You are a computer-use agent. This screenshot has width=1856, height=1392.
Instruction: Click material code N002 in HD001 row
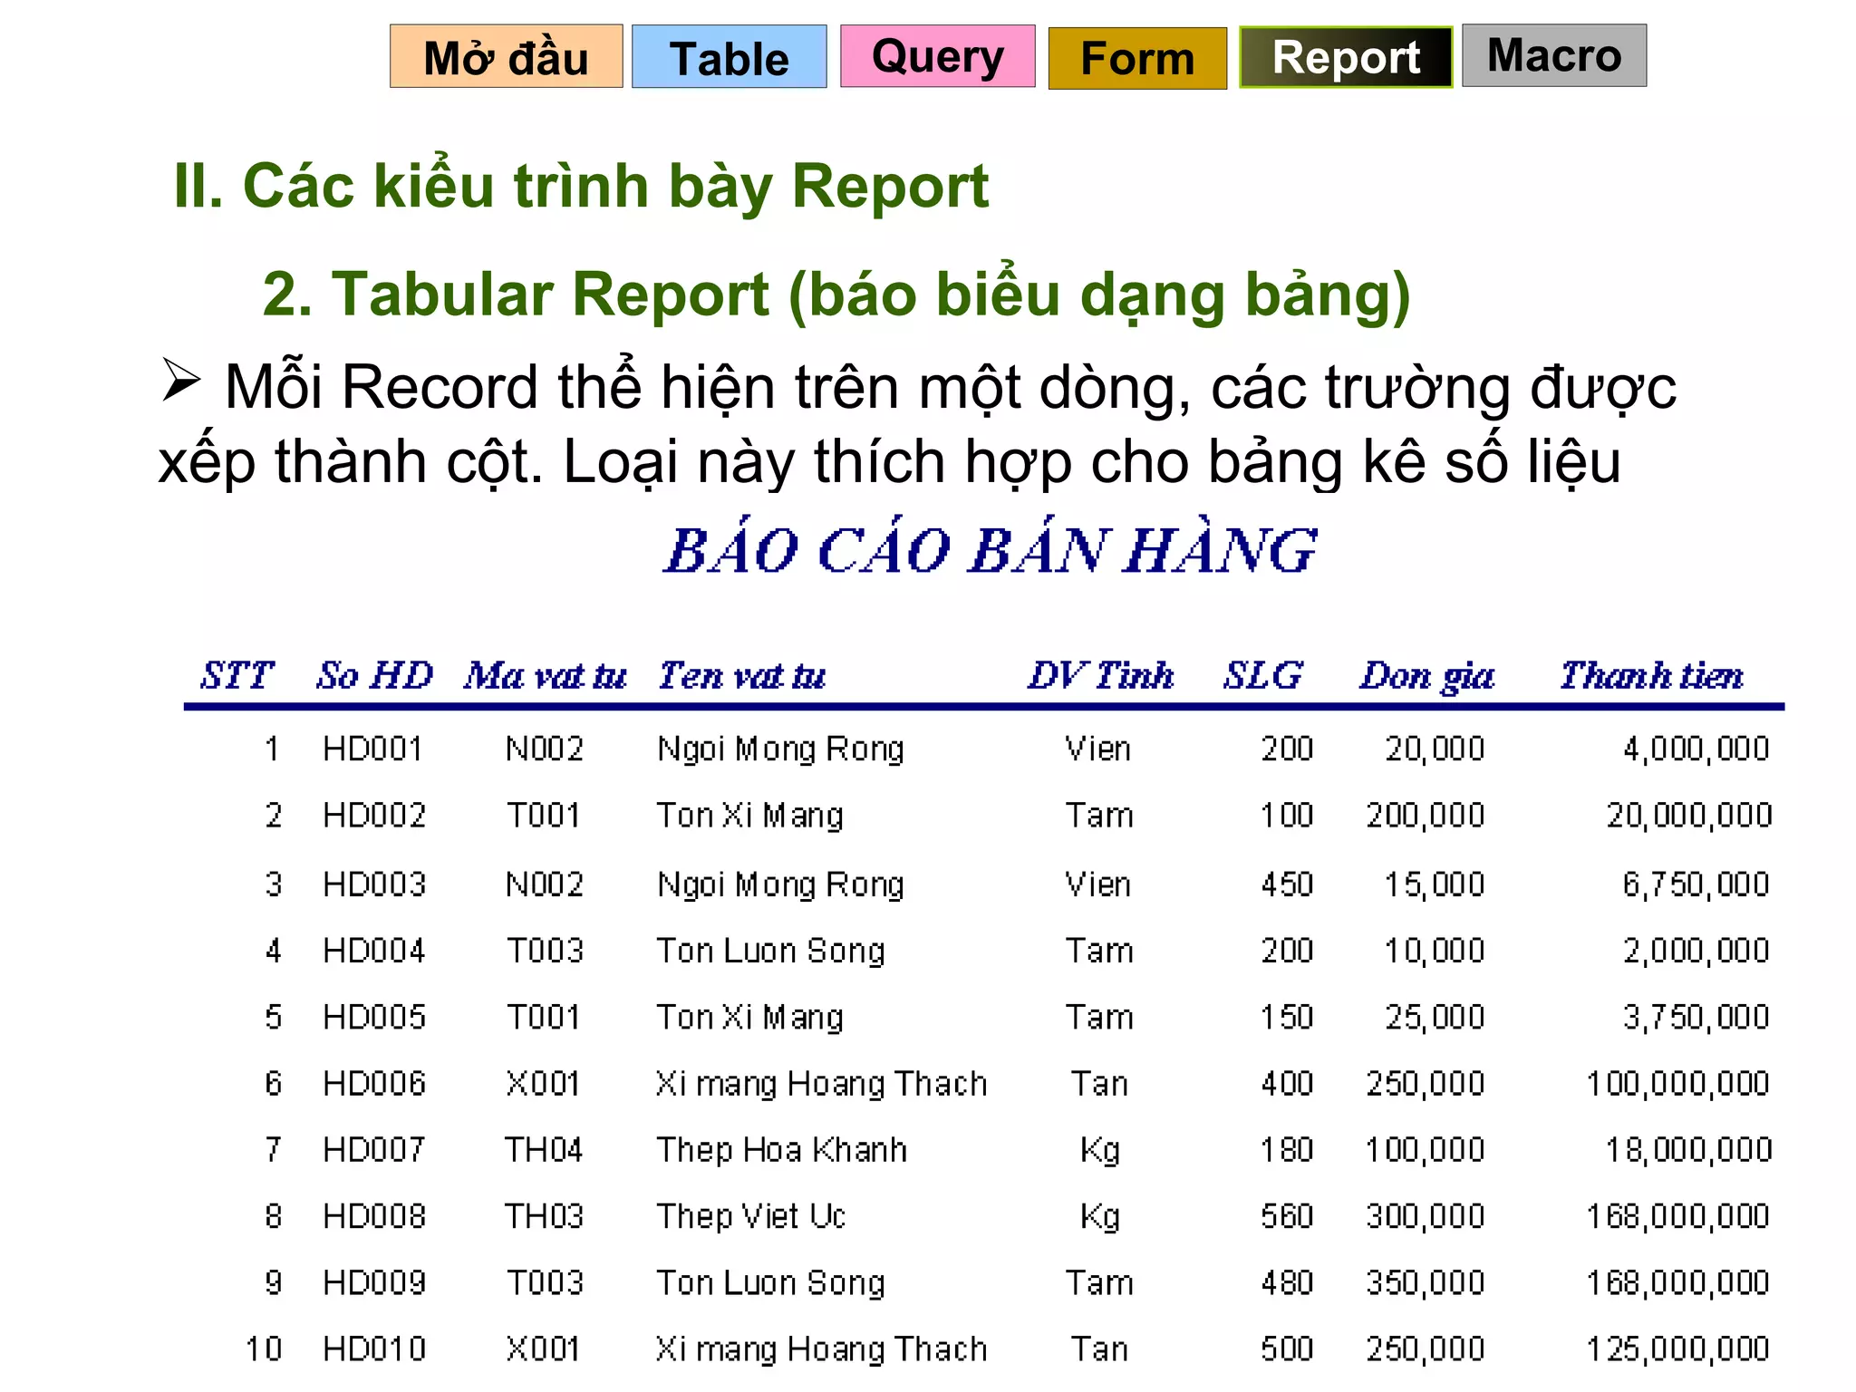(544, 749)
